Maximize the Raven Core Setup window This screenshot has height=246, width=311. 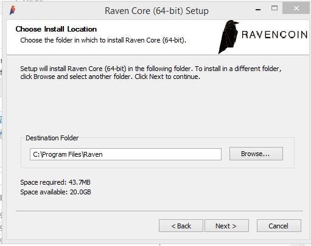[x=274, y=8]
